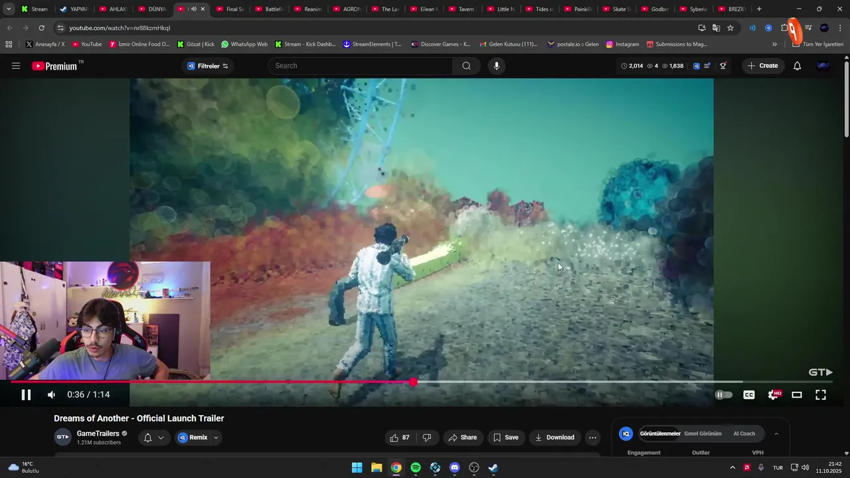Open subscription notification bell dropdown
The image size is (850, 478).
pyautogui.click(x=153, y=438)
